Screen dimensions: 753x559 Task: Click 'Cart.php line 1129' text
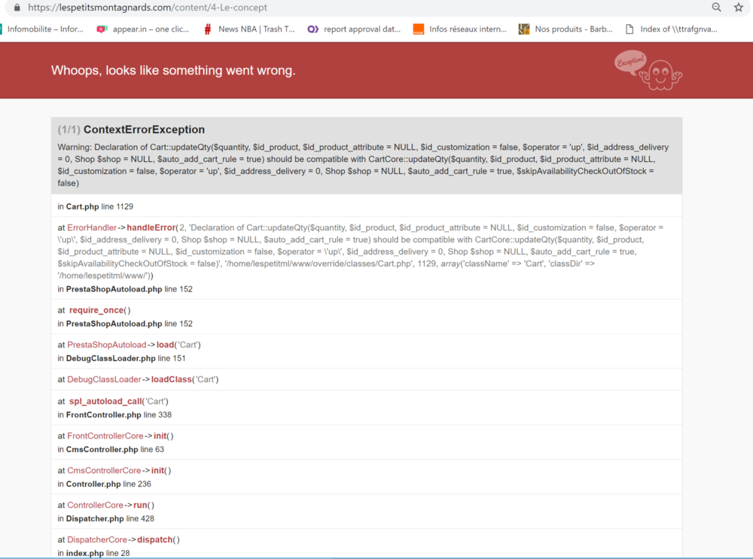click(x=99, y=206)
